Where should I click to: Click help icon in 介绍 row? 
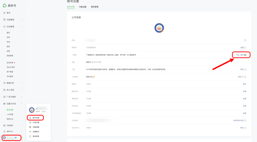point(245,69)
